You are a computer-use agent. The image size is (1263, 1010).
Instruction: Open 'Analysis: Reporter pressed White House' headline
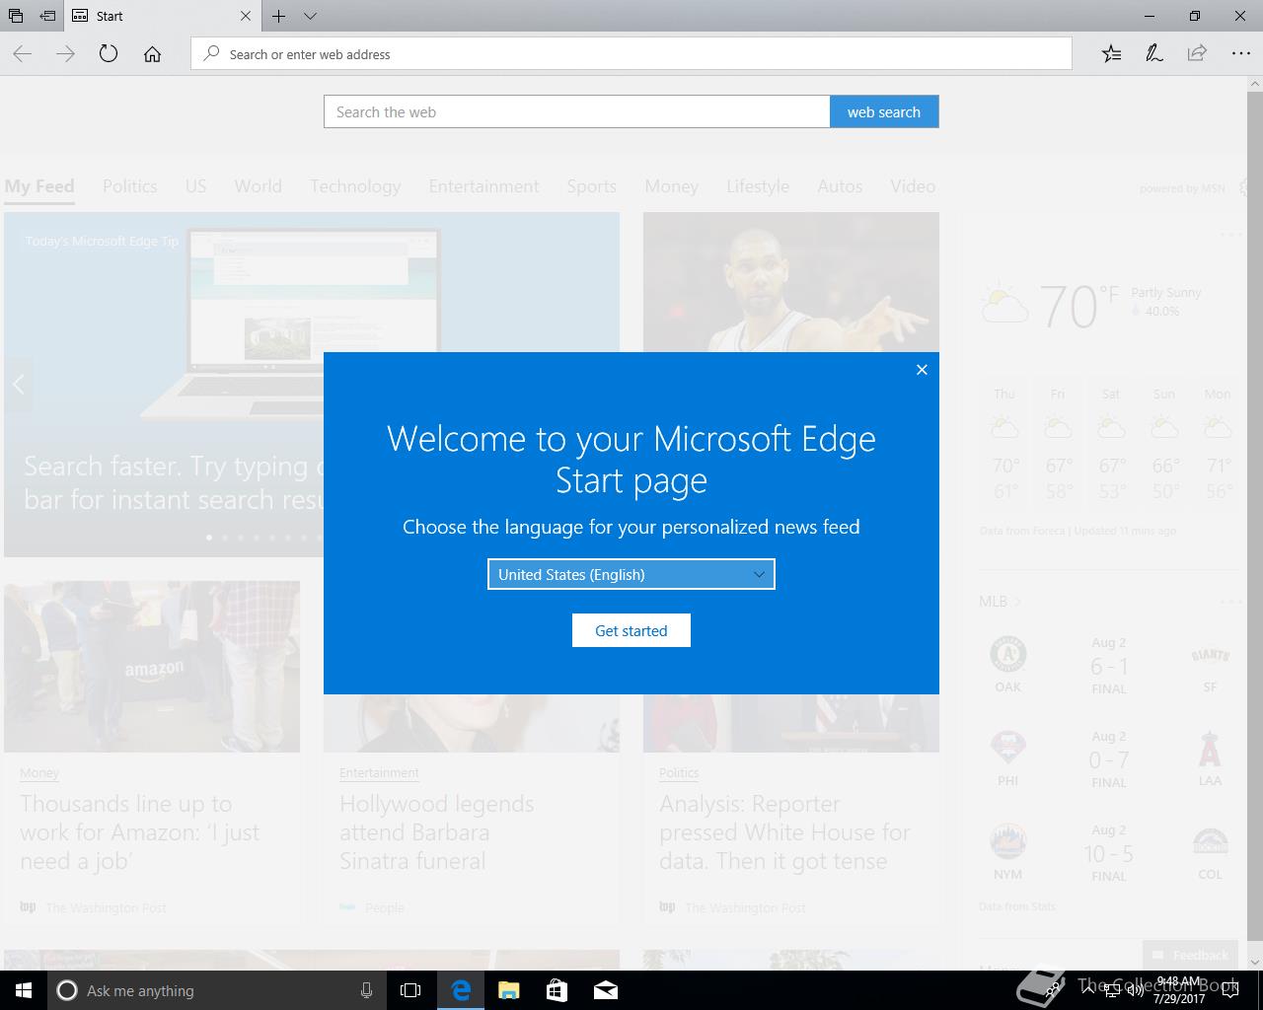pos(784,832)
